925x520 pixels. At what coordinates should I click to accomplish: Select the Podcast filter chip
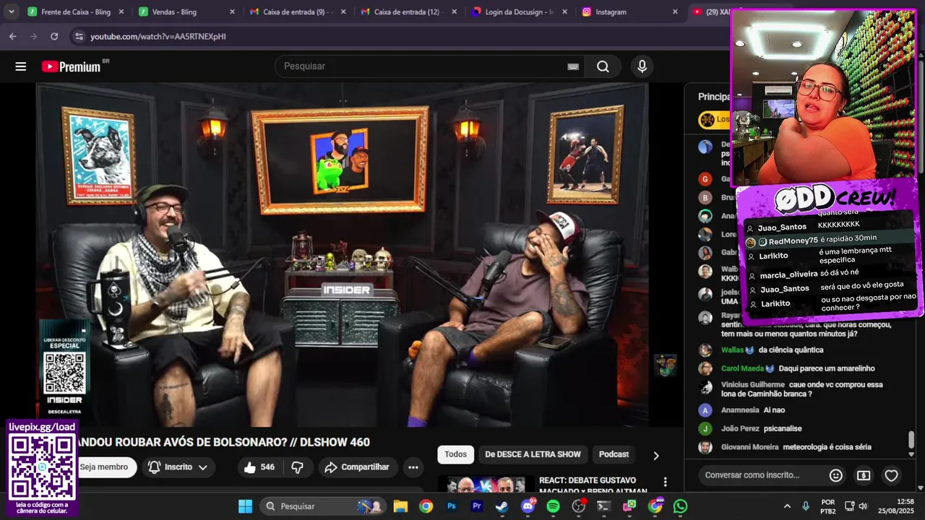click(x=614, y=454)
